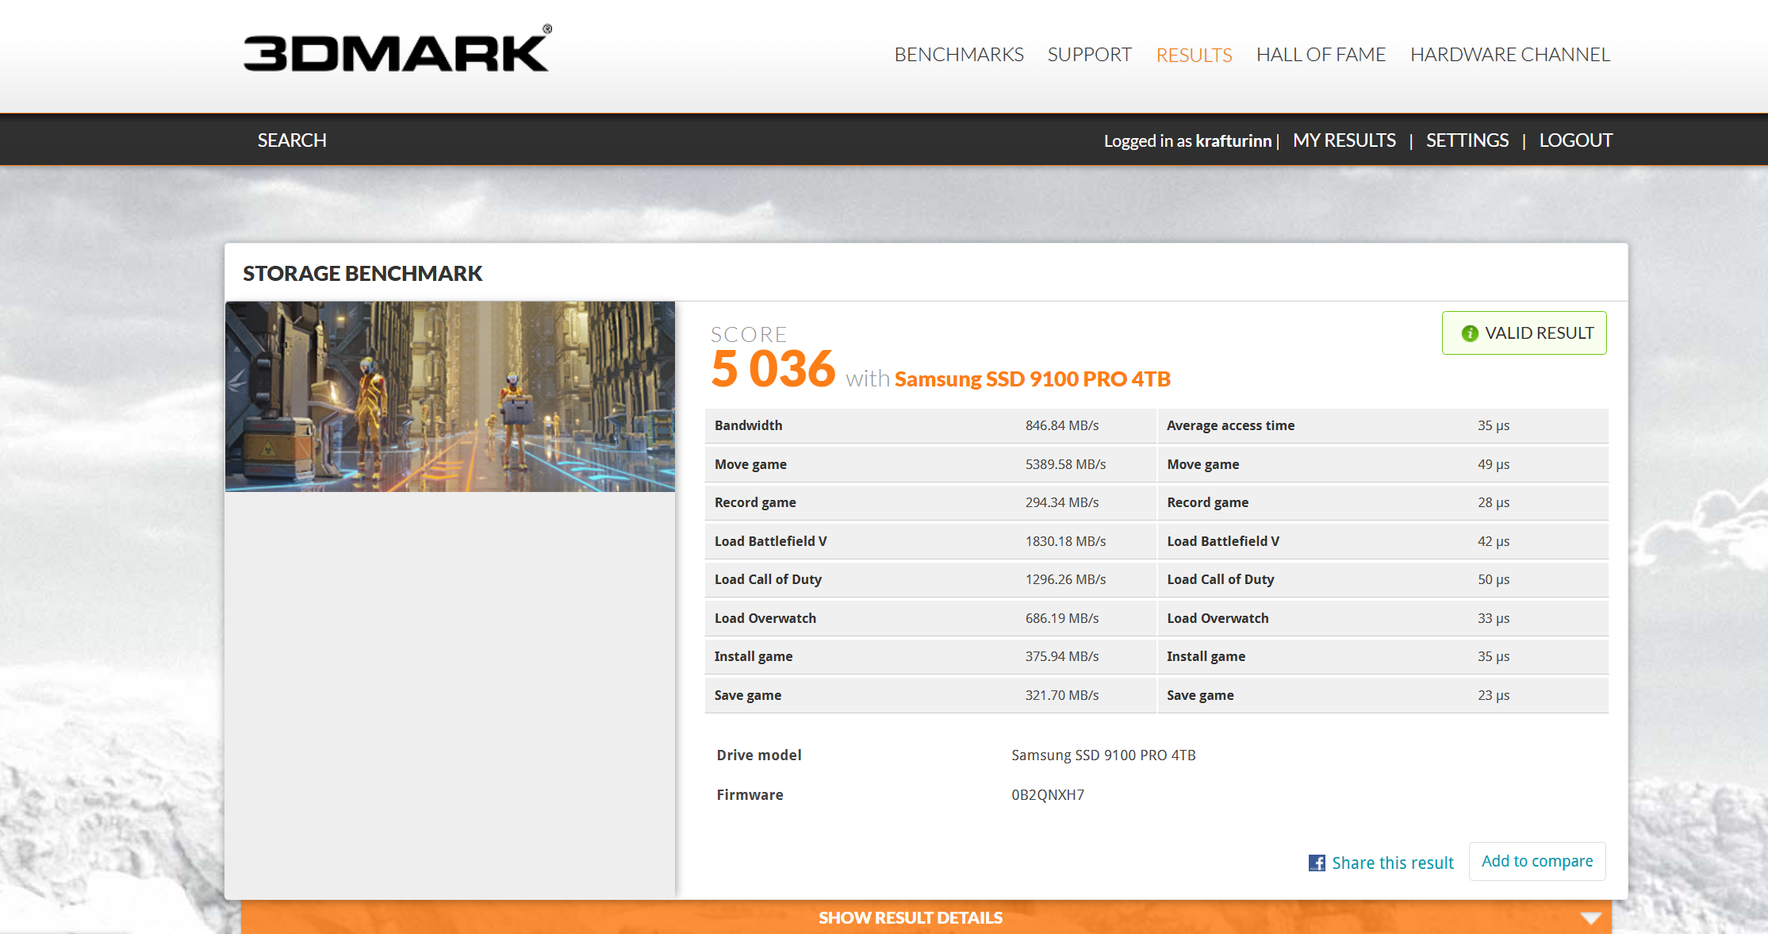Viewport: 1768px width, 934px height.
Task: Click the Samsung SSD 9100 PRO 4TB link
Action: [x=1032, y=379]
